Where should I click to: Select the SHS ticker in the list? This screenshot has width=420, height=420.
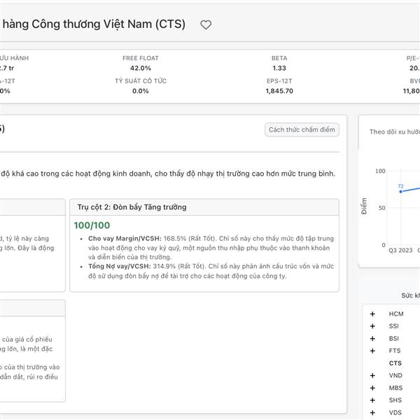click(x=395, y=400)
